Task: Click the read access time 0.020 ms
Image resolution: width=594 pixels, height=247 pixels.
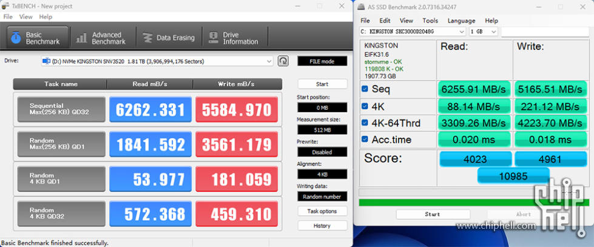Action: (x=474, y=140)
